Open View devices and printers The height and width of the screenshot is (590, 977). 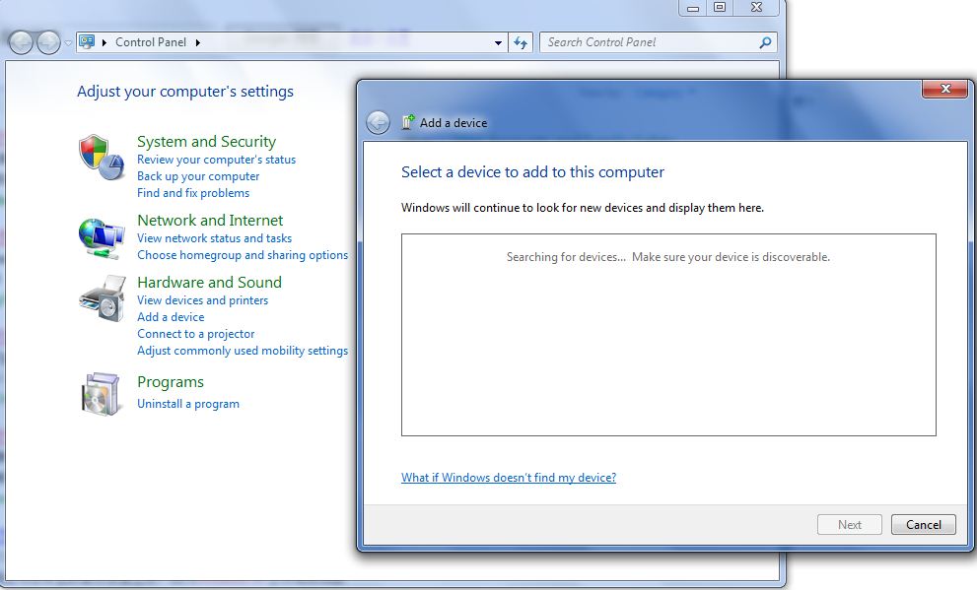click(202, 300)
